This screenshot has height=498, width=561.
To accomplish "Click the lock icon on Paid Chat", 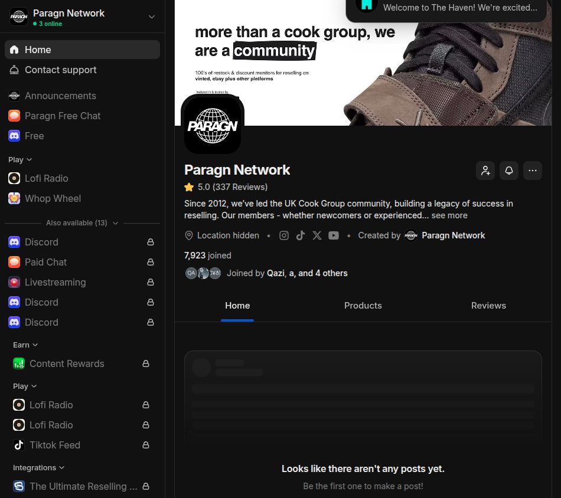I will (151, 262).
